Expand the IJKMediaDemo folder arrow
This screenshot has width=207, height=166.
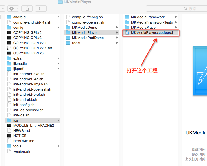pos(117,28)
